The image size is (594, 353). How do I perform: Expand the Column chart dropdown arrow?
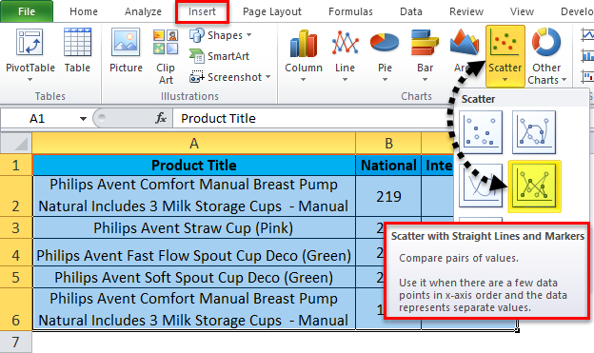point(303,80)
